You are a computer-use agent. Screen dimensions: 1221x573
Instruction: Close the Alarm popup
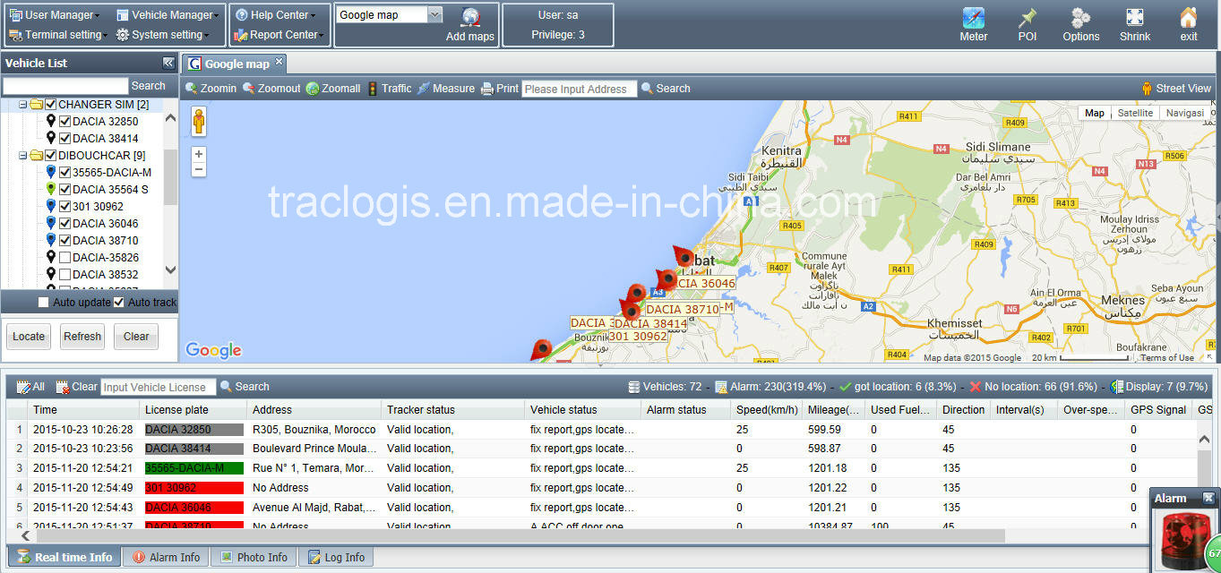pyautogui.click(x=1208, y=498)
